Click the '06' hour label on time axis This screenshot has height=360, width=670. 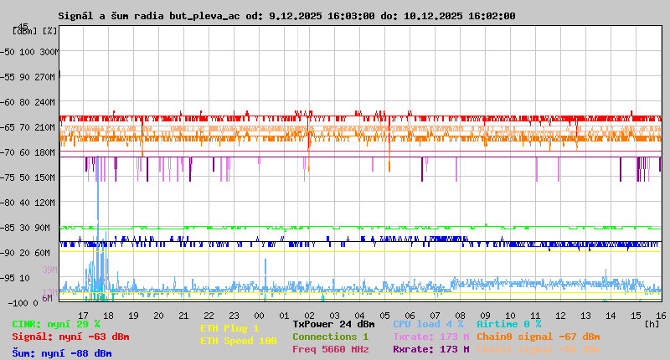tap(410, 316)
